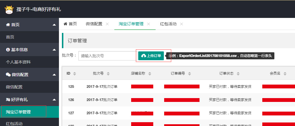Switch to the 首页 tab
295x126 pixels.
click(x=70, y=24)
